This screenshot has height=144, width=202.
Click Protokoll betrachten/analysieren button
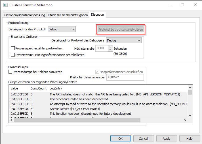[x=121, y=30]
